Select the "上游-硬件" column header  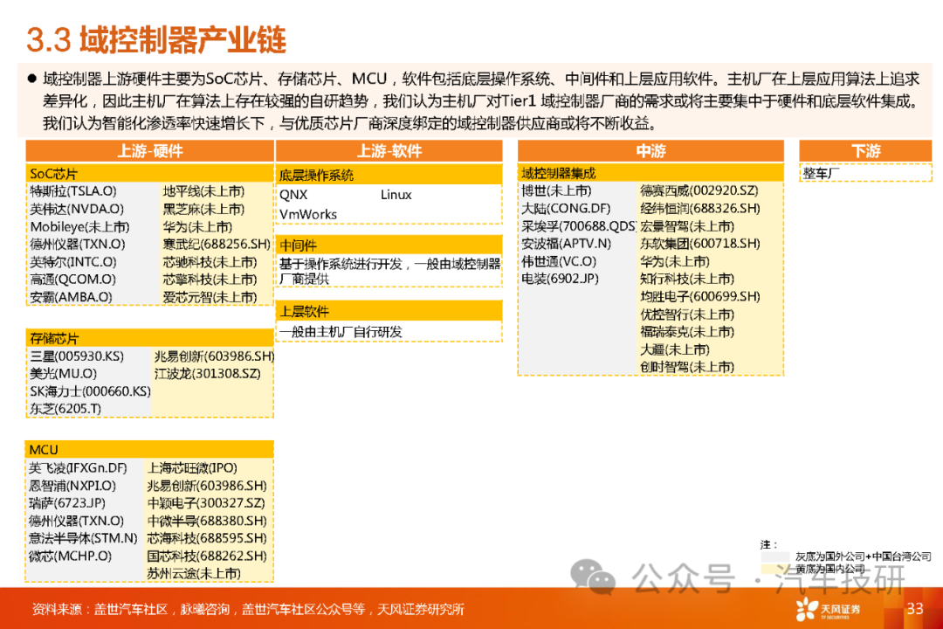pos(150,151)
